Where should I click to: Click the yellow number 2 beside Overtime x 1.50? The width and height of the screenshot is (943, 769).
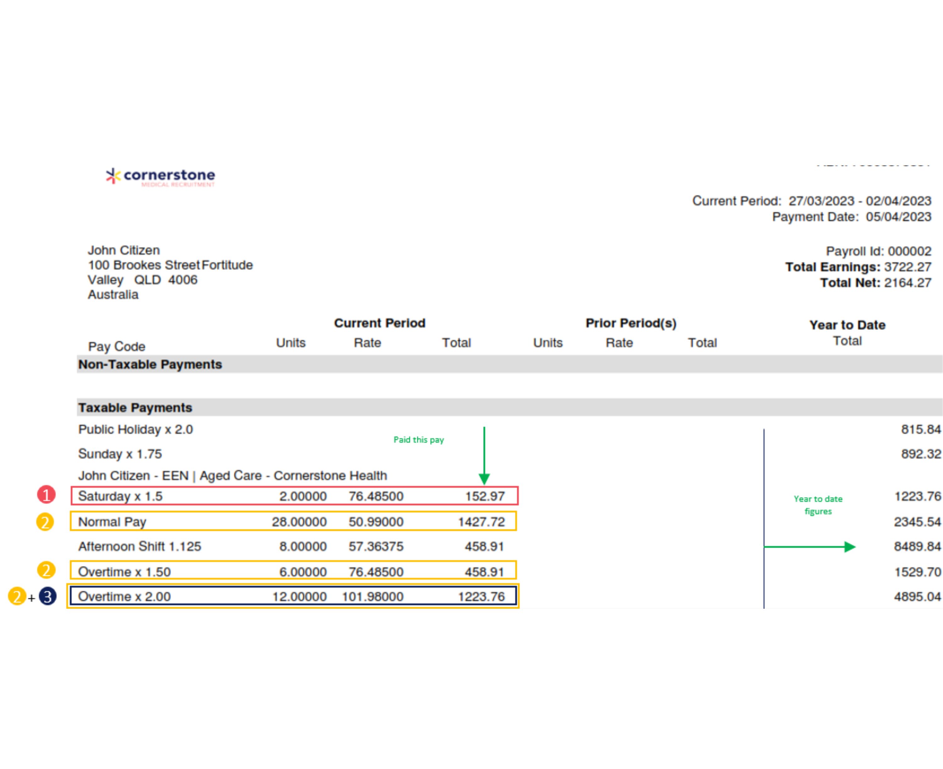46,570
